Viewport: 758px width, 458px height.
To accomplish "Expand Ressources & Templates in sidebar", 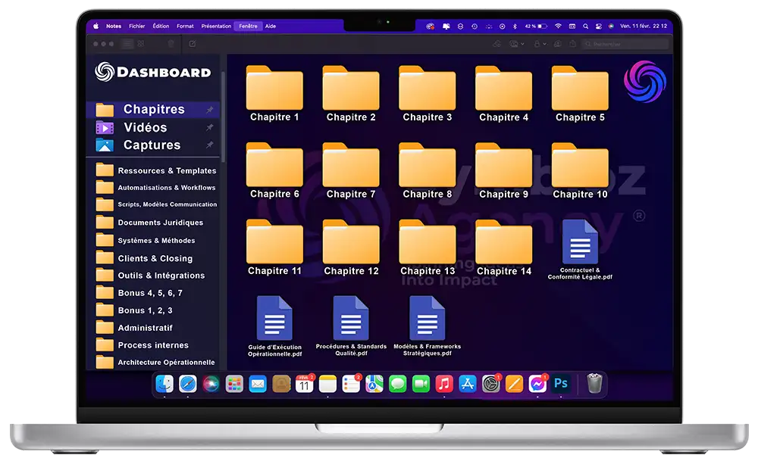I will tap(167, 170).
